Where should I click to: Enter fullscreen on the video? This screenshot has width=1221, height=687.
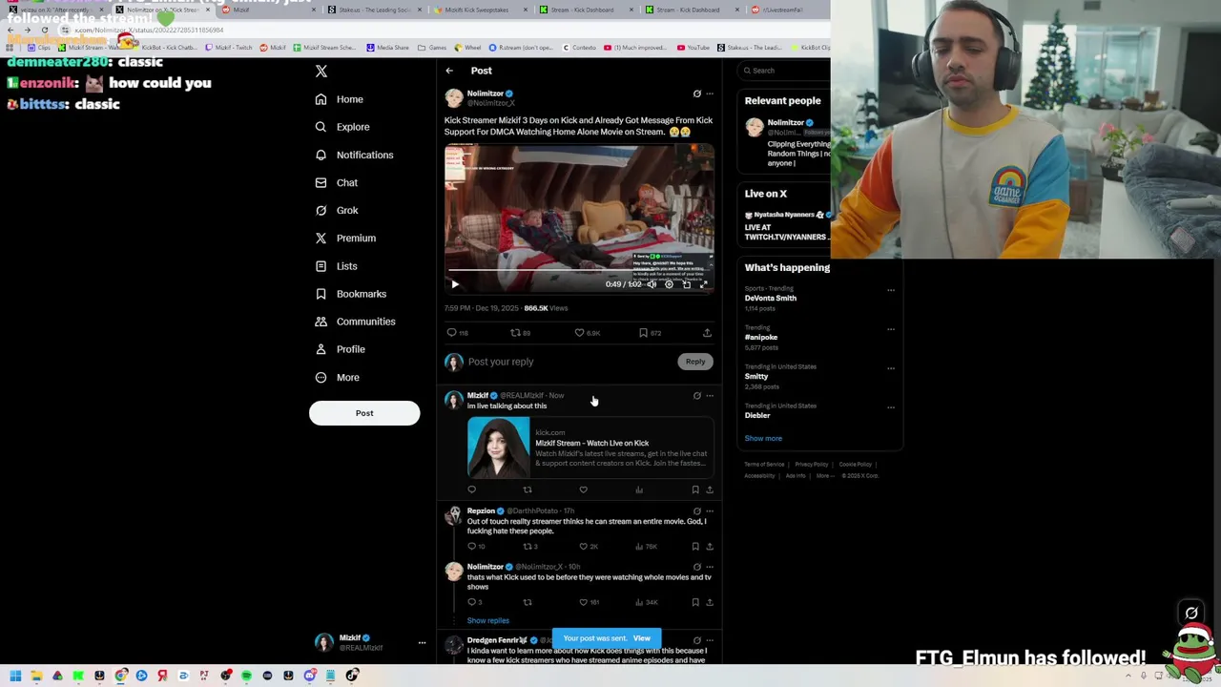coord(704,284)
